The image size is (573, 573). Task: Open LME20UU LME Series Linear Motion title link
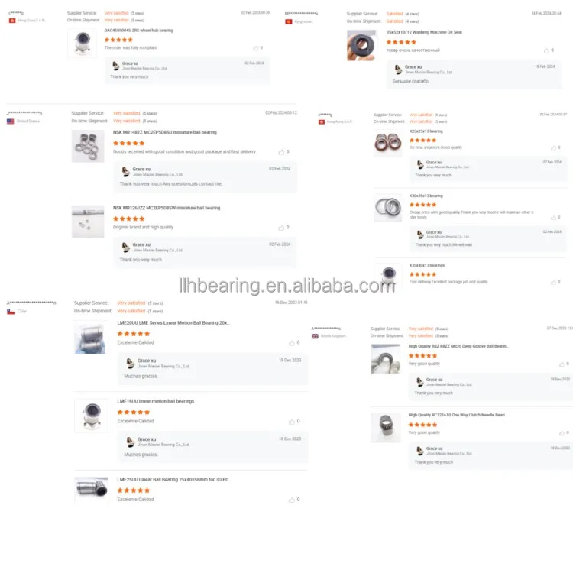coord(173,323)
